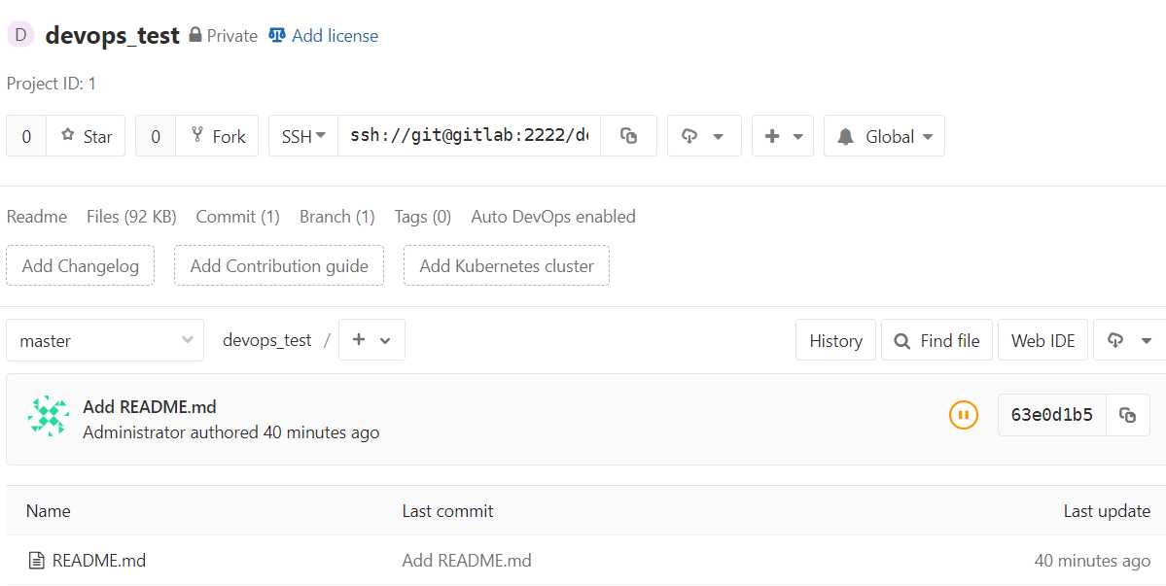Click the Private lock icon

pos(195,35)
